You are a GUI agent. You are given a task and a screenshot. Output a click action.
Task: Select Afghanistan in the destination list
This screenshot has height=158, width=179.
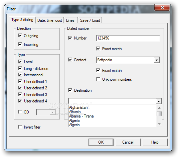pos(78,107)
